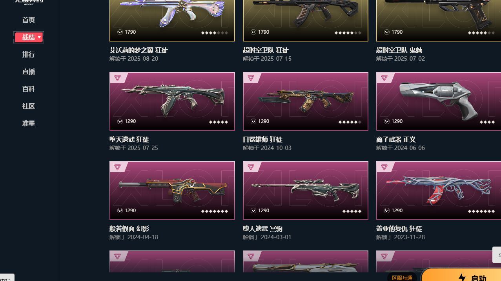This screenshot has width=501, height=281.
Task: Click the tier badge on 堕天遗武 冥驹 card
Action: (251, 167)
